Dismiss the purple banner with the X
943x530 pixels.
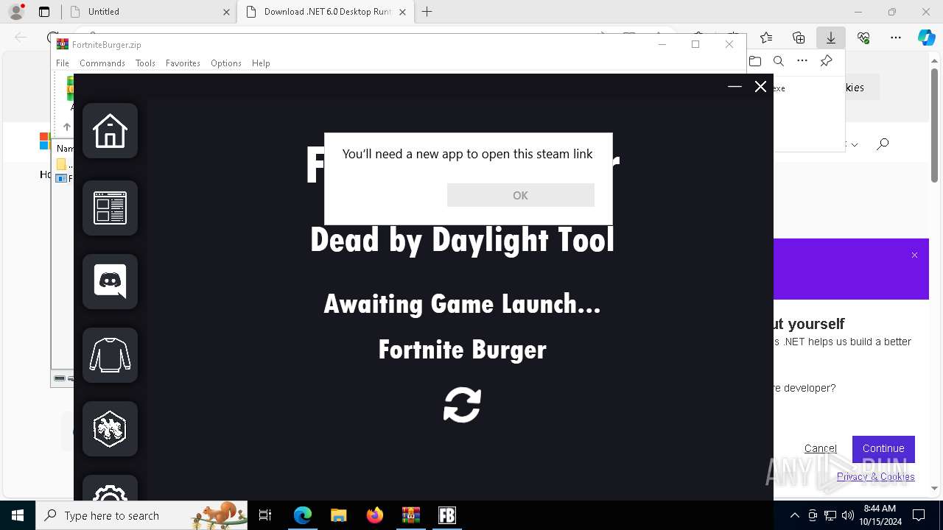914,255
